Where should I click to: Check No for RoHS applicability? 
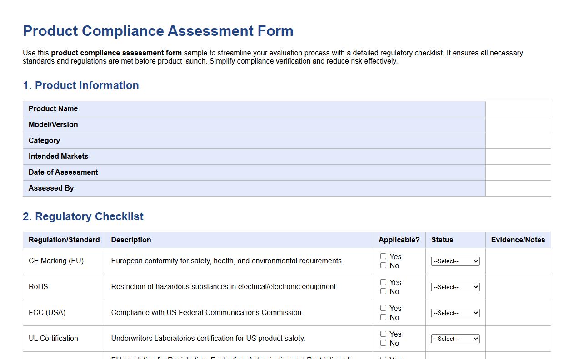[384, 291]
